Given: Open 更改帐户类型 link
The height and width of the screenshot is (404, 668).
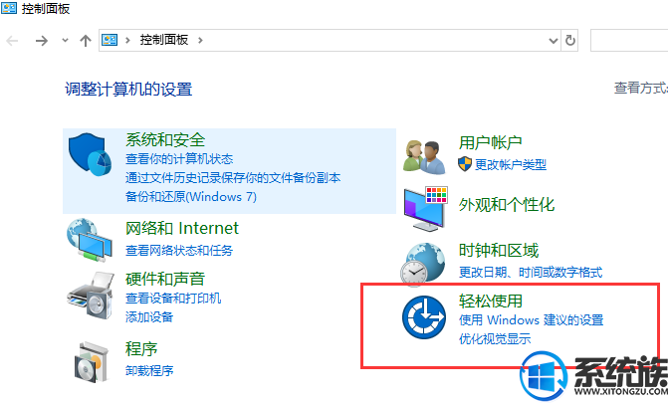Looking at the screenshot, I should coord(511,164).
